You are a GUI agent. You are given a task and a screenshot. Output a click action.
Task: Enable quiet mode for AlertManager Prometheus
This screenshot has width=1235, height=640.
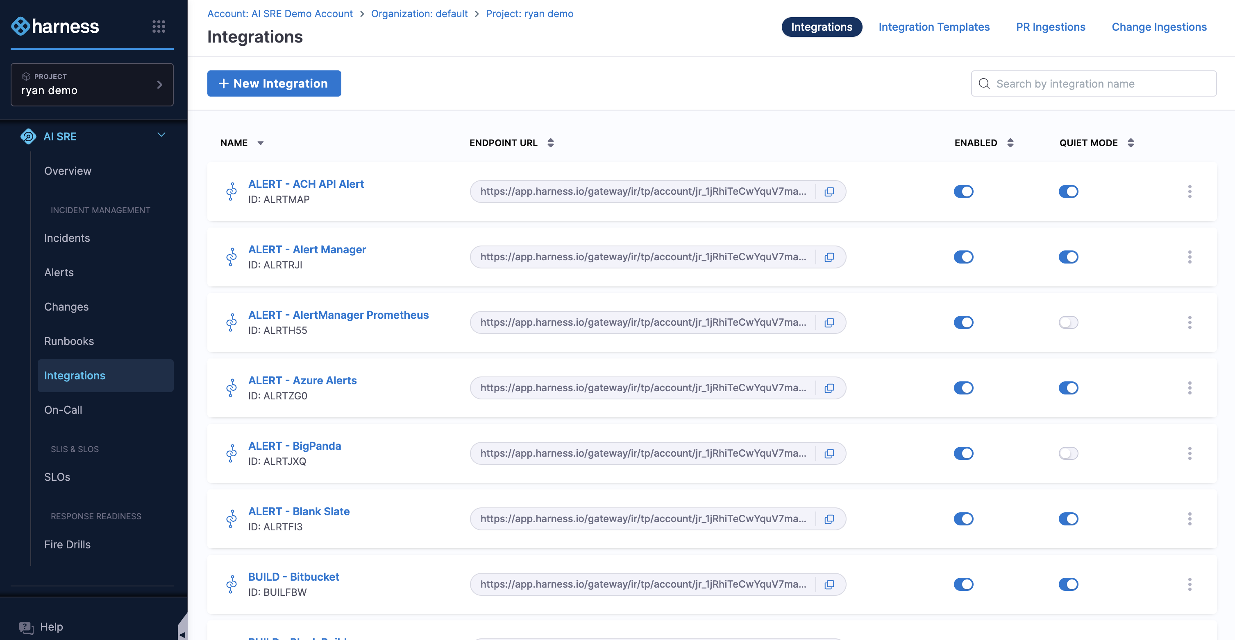click(x=1068, y=322)
